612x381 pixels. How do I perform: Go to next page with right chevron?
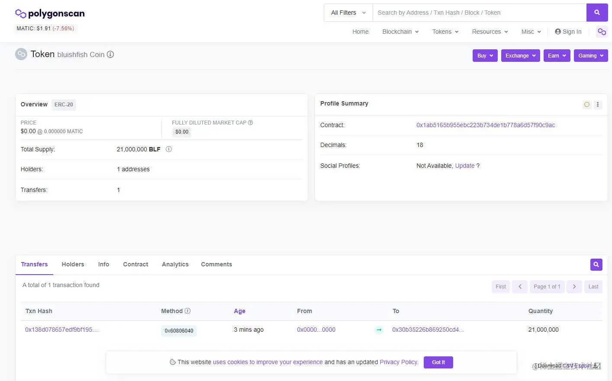574,287
